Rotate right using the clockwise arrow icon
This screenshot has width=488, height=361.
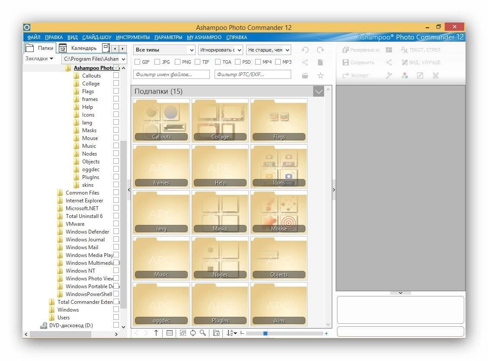tap(320, 50)
